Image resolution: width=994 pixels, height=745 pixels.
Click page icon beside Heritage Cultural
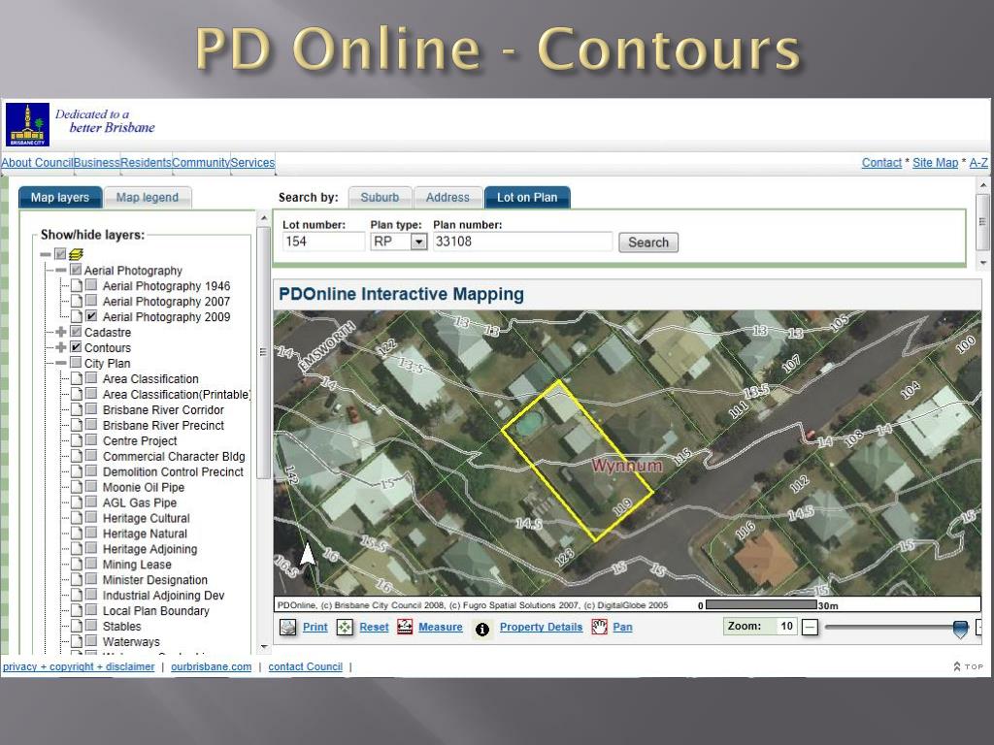tap(77, 518)
